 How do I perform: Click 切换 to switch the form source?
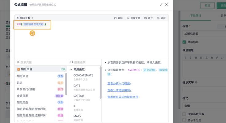[63, 69]
